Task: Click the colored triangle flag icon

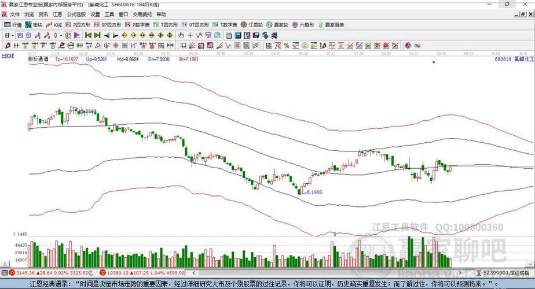Action: (77, 35)
